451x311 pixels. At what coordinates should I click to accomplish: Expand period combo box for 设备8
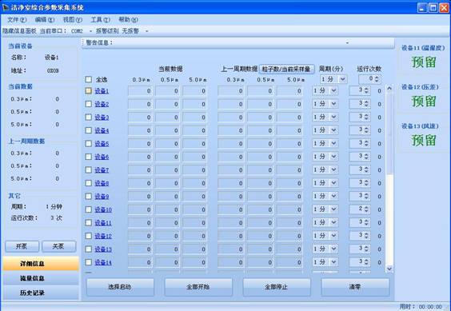coord(333,183)
